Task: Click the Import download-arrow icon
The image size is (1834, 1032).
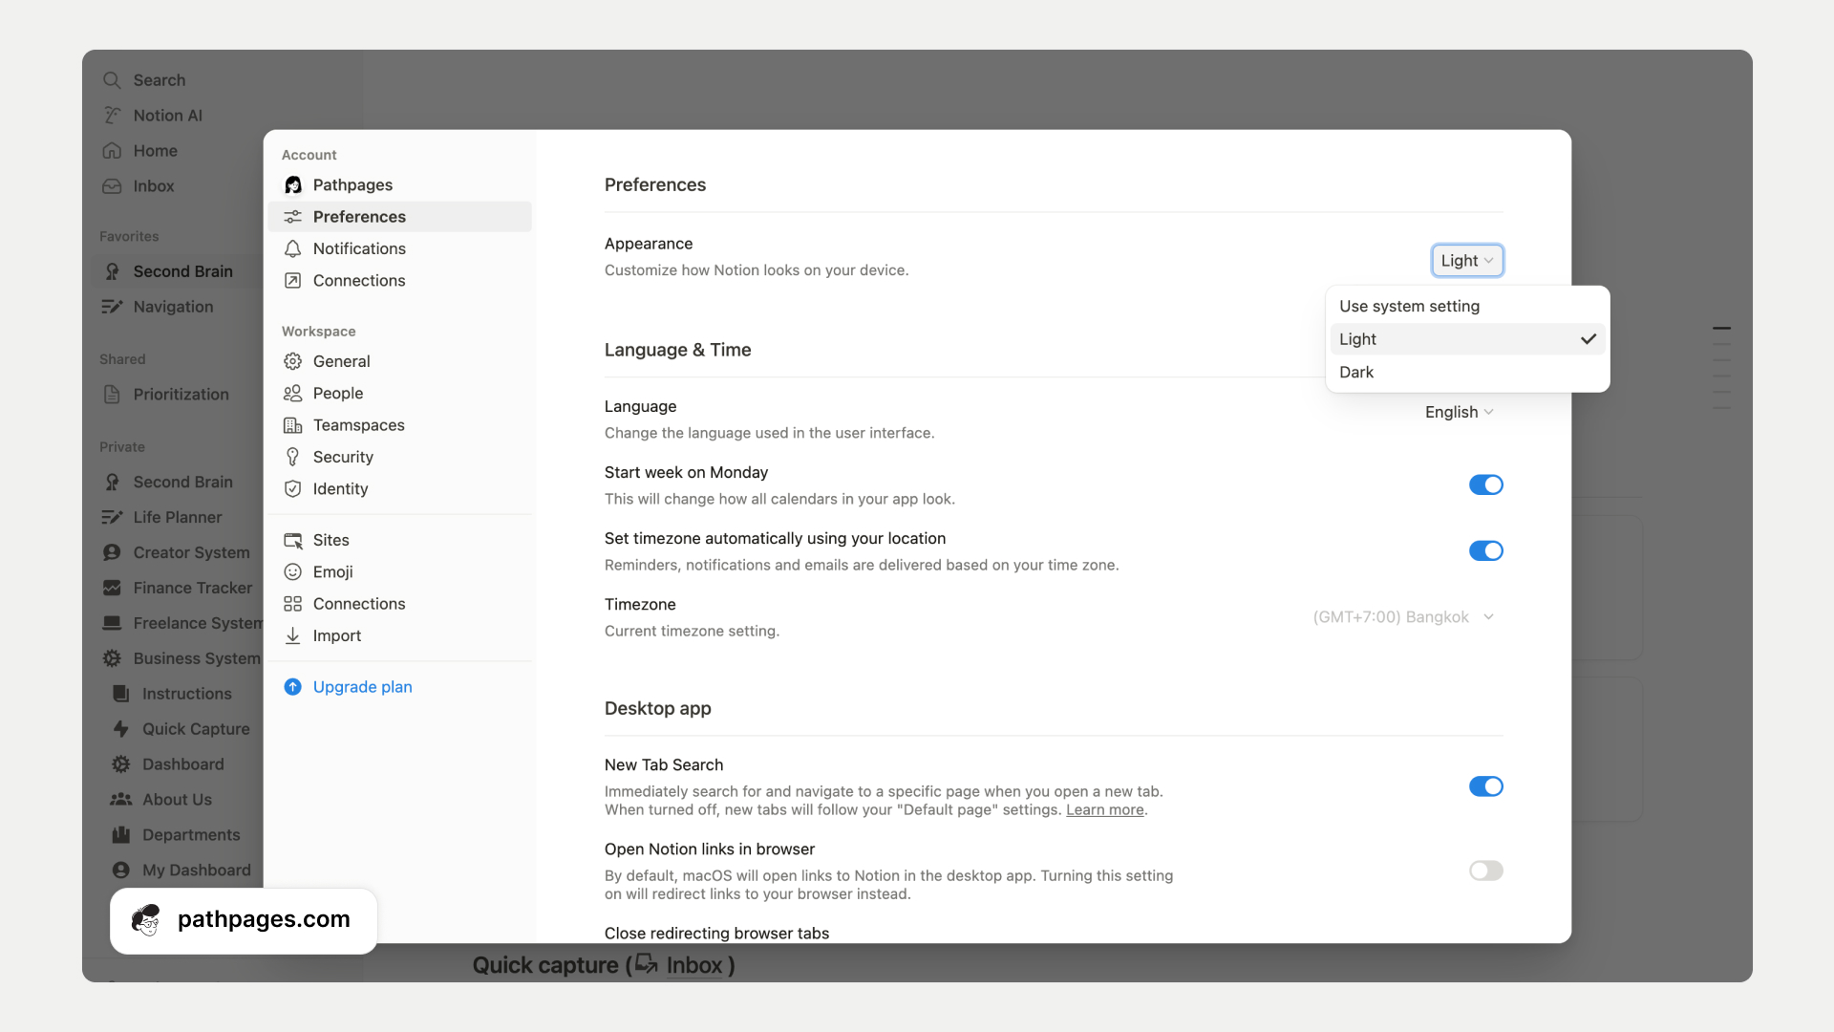Action: click(x=293, y=636)
